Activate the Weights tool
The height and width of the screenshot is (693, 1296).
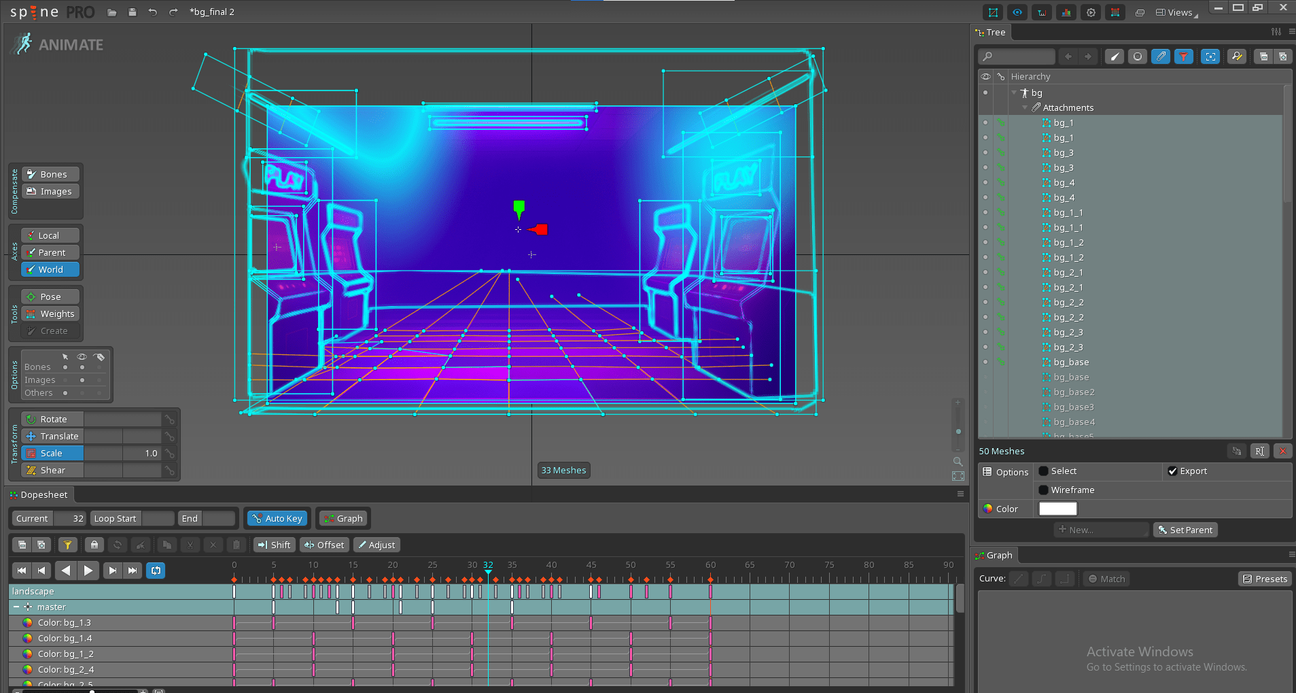click(x=50, y=314)
